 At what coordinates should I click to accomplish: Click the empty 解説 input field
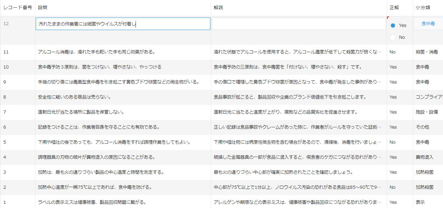click(299, 24)
